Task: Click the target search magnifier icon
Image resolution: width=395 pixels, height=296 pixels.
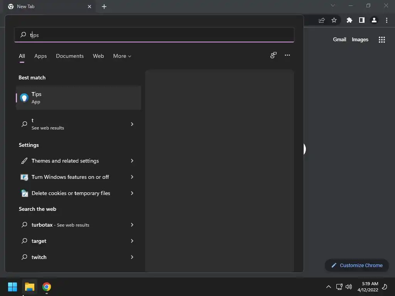Action: (x=24, y=241)
